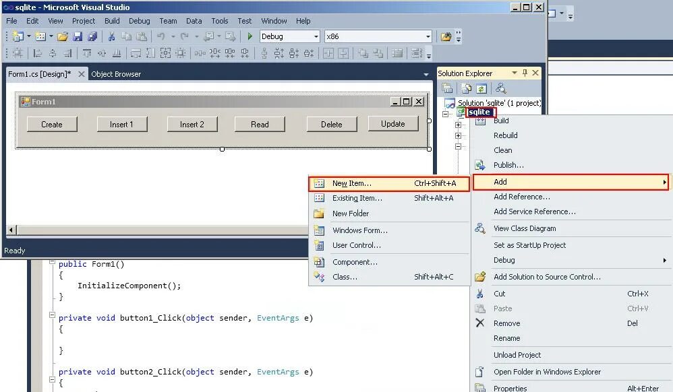Open the Project menu
The width and height of the screenshot is (673, 392).
[x=83, y=21]
